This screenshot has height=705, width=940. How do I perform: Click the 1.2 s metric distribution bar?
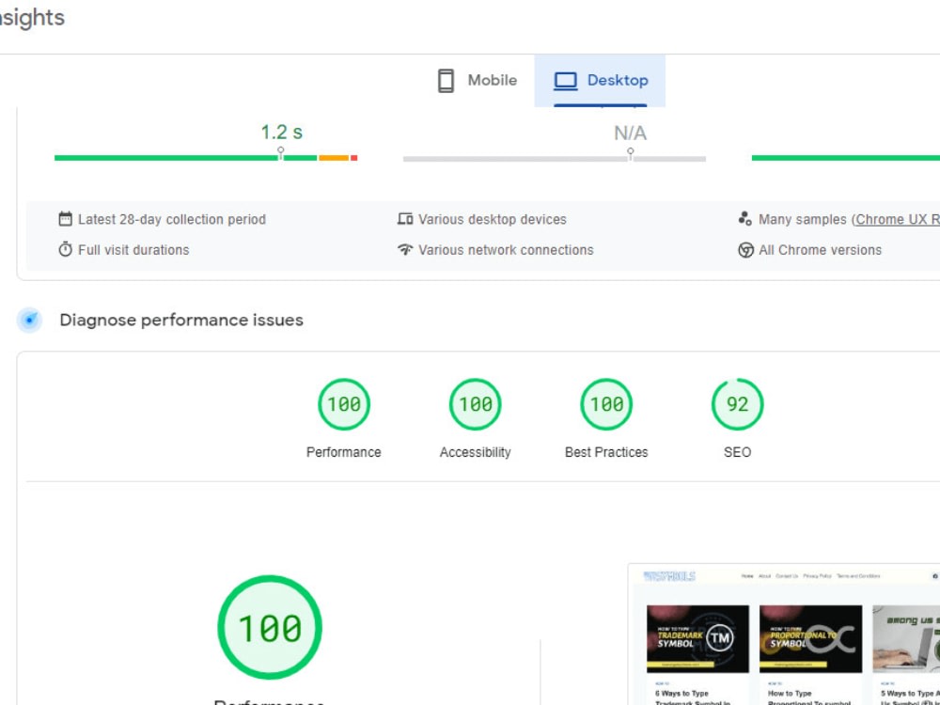[206, 158]
